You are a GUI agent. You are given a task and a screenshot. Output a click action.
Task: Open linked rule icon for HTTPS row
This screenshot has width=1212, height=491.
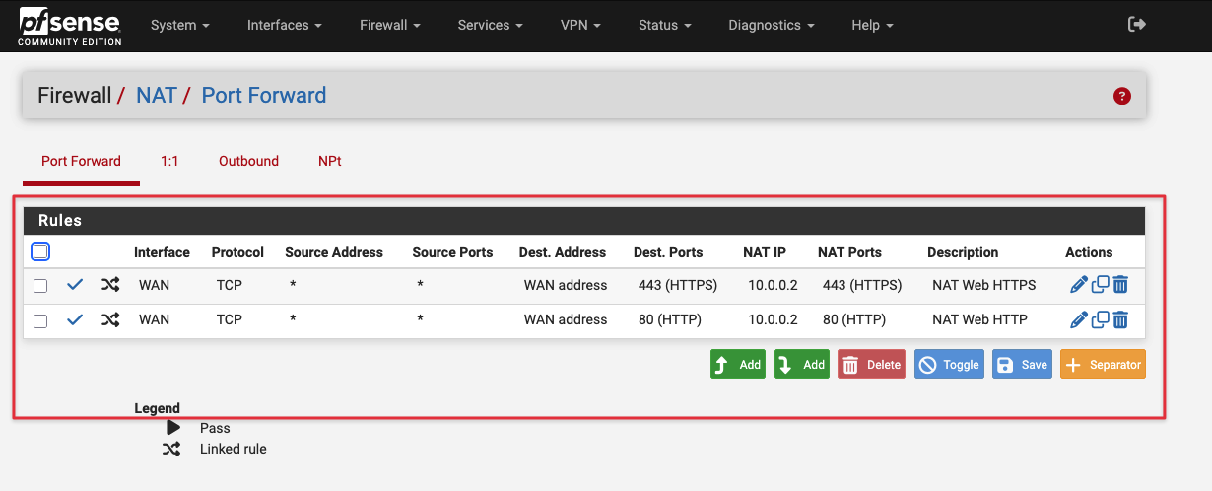click(110, 285)
